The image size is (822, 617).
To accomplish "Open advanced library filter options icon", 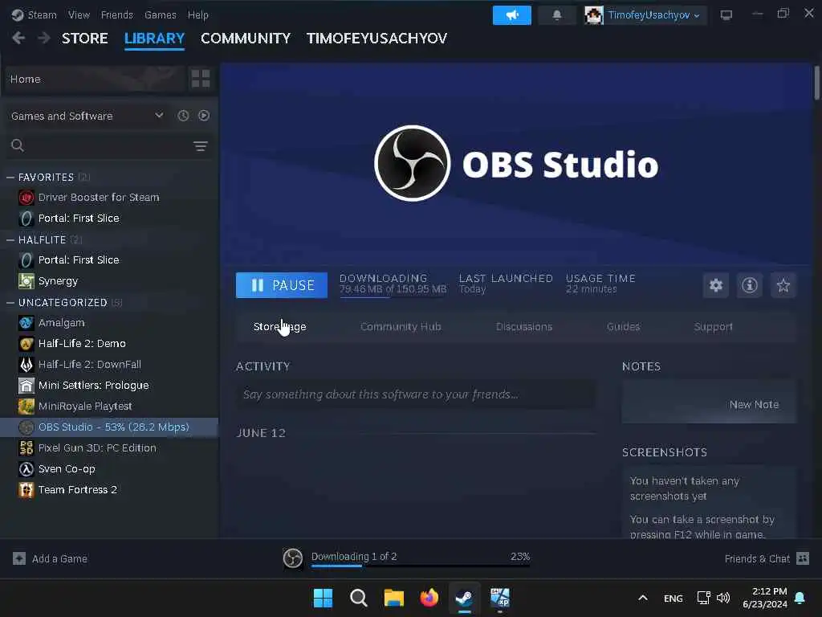I will 200,146.
